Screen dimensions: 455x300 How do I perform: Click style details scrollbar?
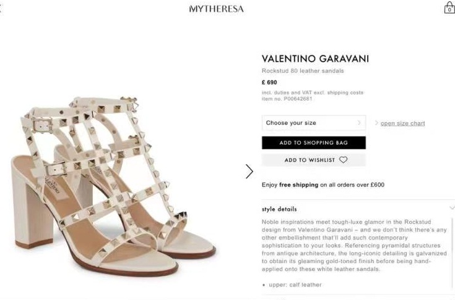click(x=452, y=253)
